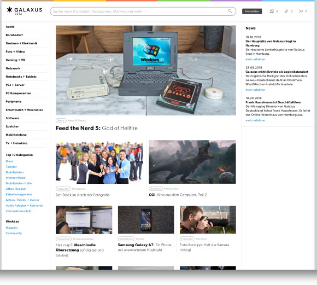Image resolution: width=317 pixels, height=285 pixels.
Task: Follow Audio Adapter + Konverter link
Action: coord(25,206)
